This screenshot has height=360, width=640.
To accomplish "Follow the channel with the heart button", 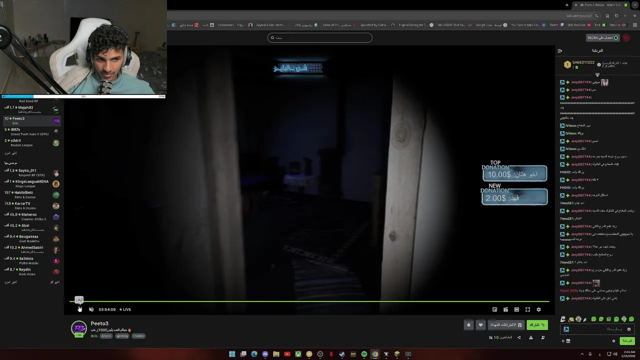I will click(x=480, y=325).
